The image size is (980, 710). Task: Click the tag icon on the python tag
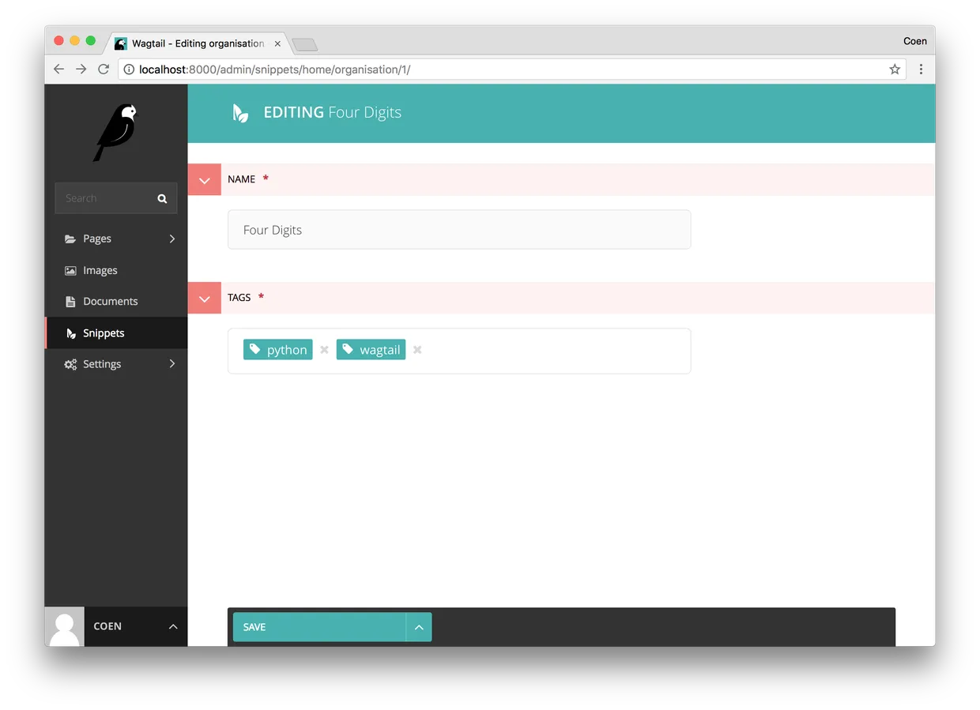[255, 348]
